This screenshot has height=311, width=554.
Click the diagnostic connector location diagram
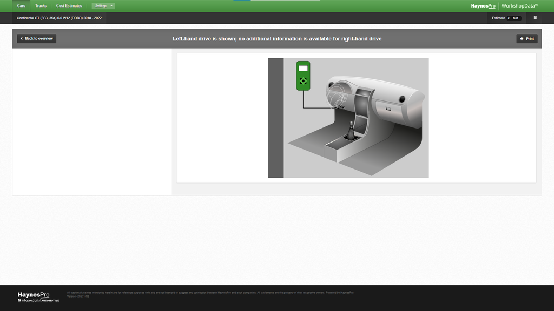(348, 118)
